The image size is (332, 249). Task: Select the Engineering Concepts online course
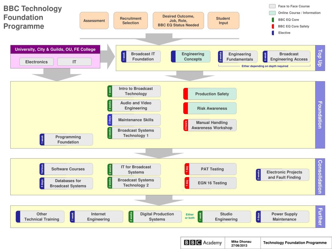pos(191,56)
